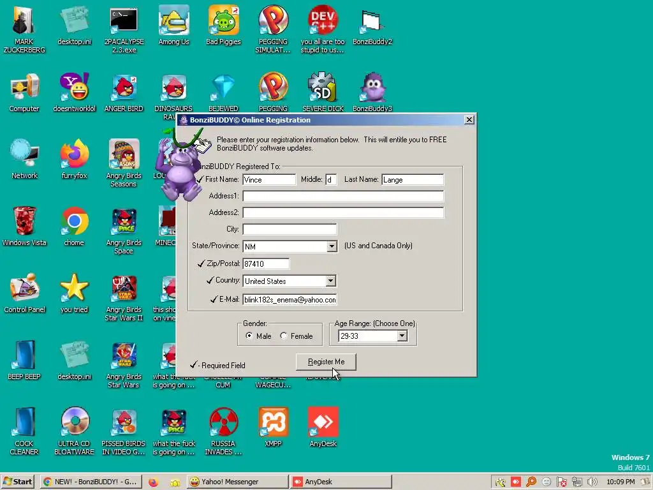This screenshot has width=653, height=490.
Task: Launch the chome Chrome shortcut
Action: [74, 226]
